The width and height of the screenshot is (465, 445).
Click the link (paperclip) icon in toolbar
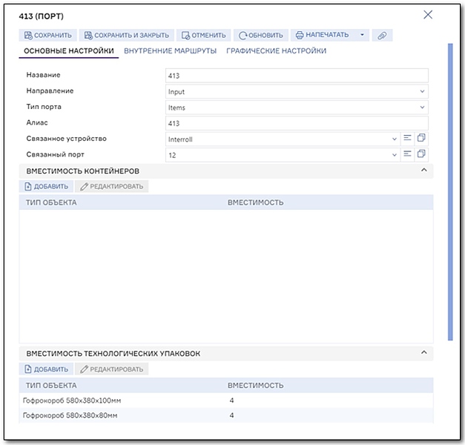point(382,35)
